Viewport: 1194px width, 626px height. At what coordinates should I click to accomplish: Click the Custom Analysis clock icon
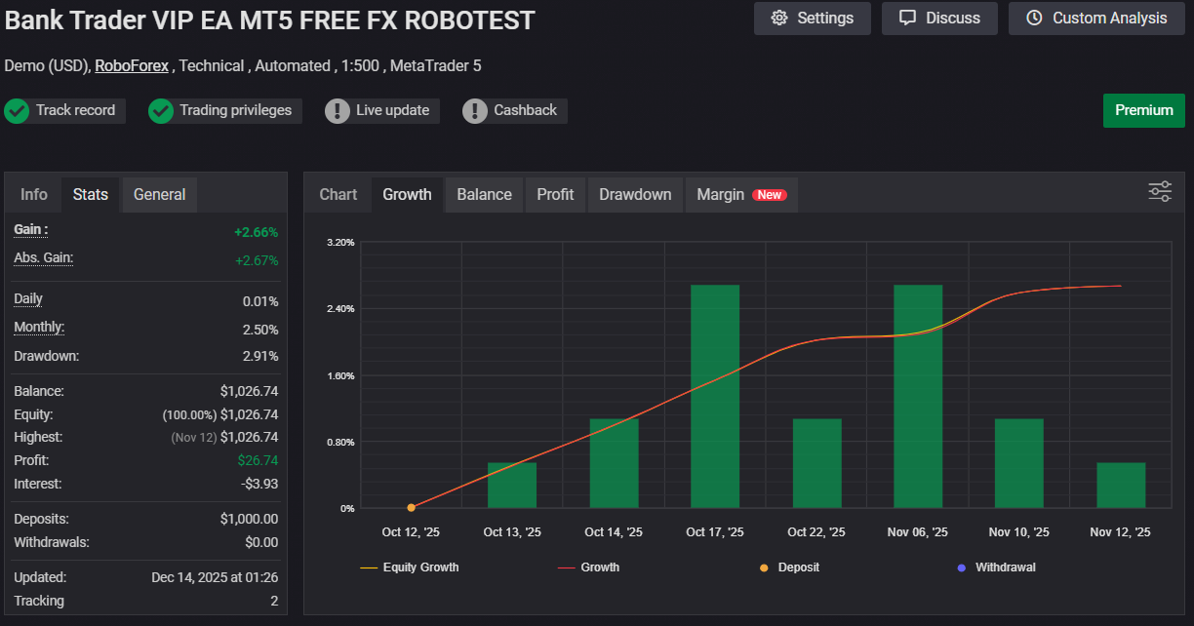pyautogui.click(x=1035, y=19)
